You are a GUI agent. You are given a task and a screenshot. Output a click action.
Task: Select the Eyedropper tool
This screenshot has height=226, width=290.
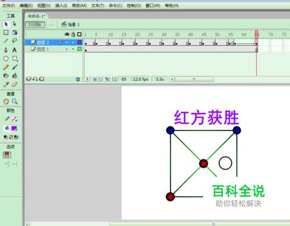(x=6, y=85)
